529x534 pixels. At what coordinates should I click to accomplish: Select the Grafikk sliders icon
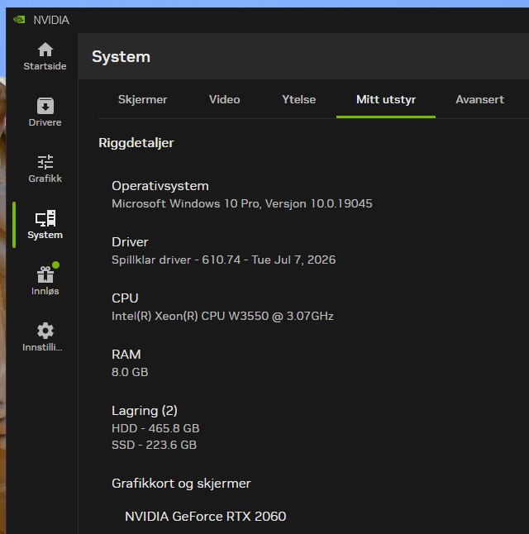coord(45,162)
